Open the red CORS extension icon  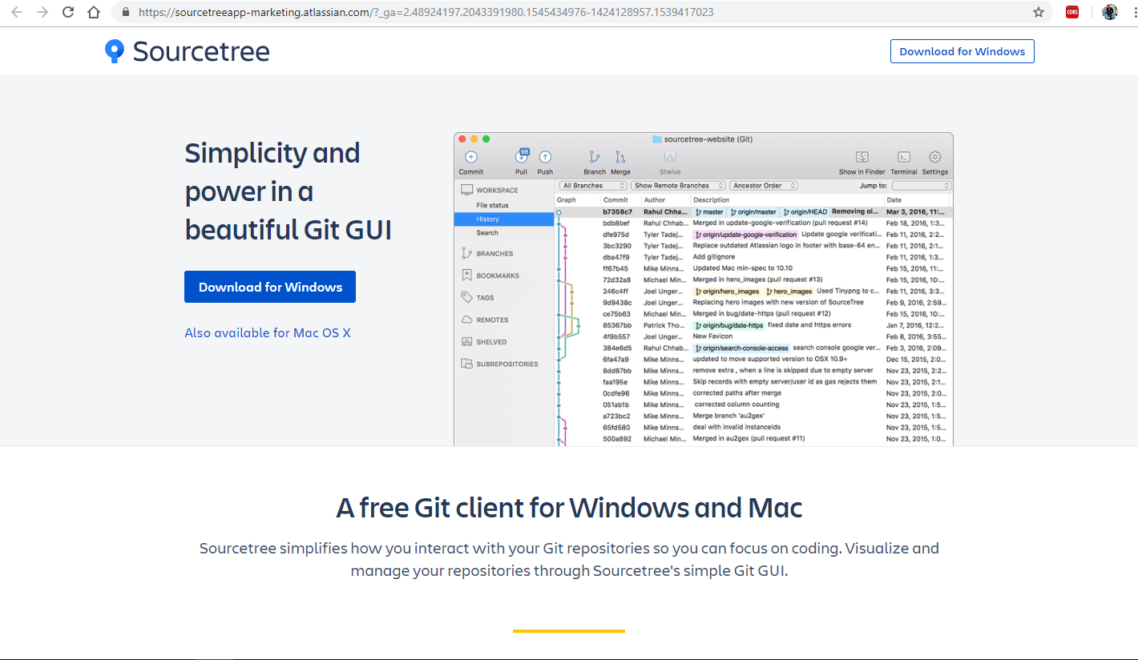click(x=1072, y=12)
